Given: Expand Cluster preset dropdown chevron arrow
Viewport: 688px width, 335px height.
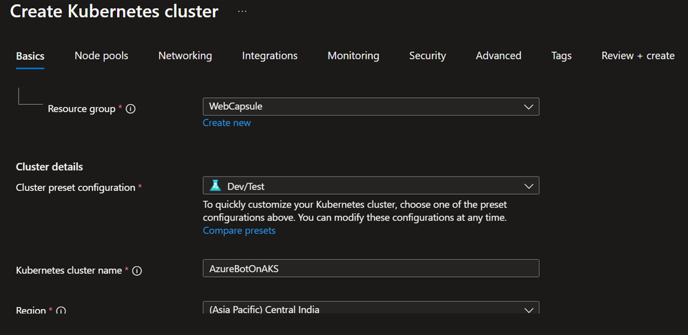Looking at the screenshot, I should click(x=528, y=186).
